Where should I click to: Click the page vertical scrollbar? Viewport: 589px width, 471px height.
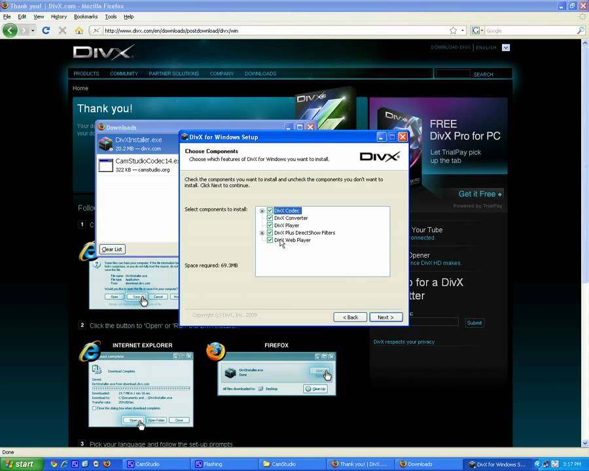click(x=585, y=244)
